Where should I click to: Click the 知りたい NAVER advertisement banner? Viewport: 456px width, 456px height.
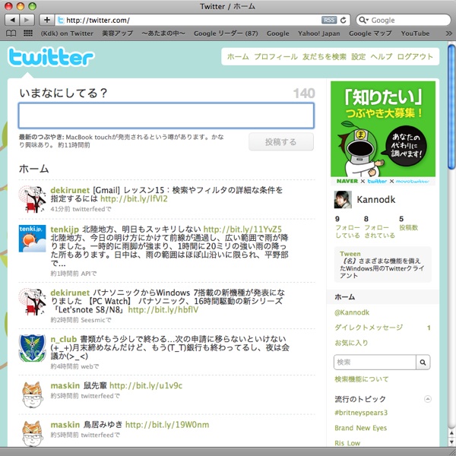tap(383, 132)
